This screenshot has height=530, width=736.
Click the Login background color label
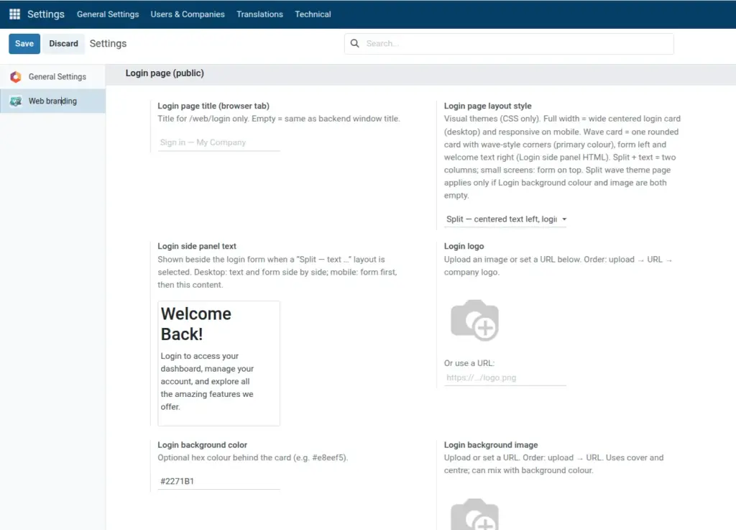coord(202,444)
